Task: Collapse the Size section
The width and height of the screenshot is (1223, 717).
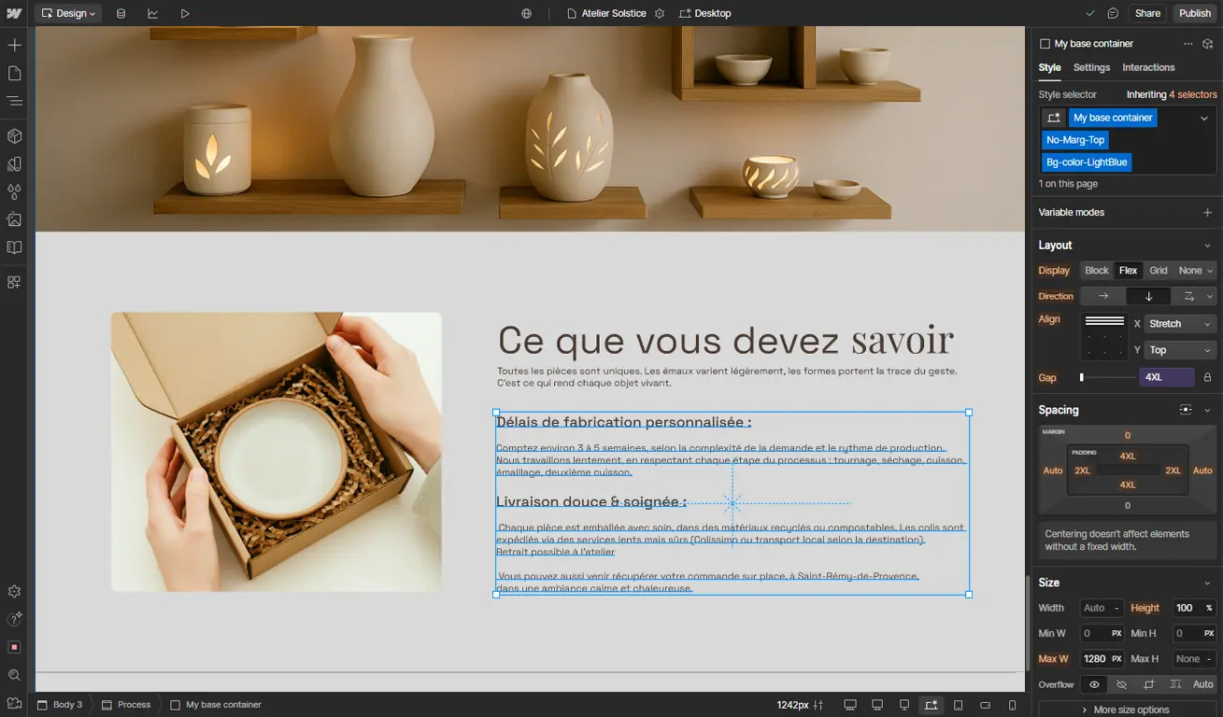Action: [1207, 583]
